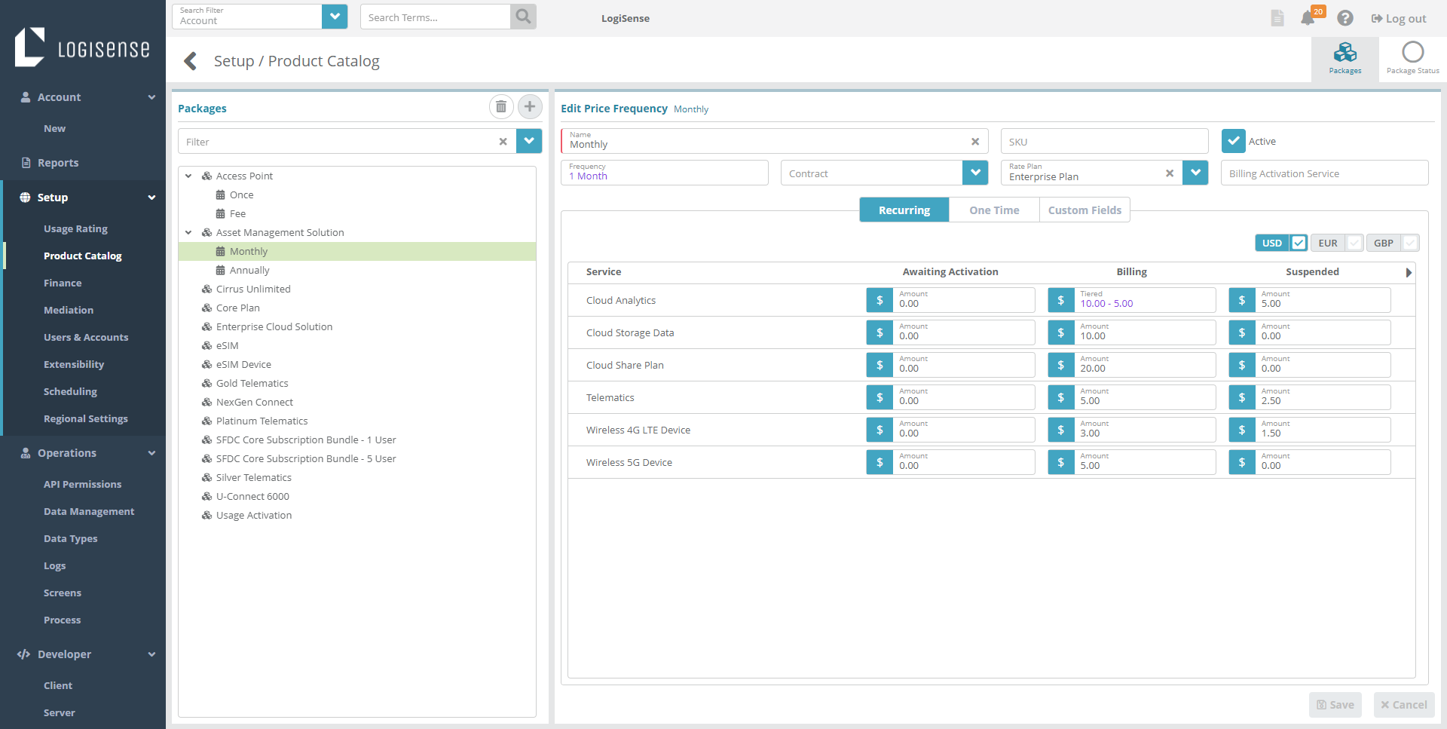1447x729 pixels.
Task: Click dollar icon for Cloud Storage Data Suspended
Action: (1242, 332)
